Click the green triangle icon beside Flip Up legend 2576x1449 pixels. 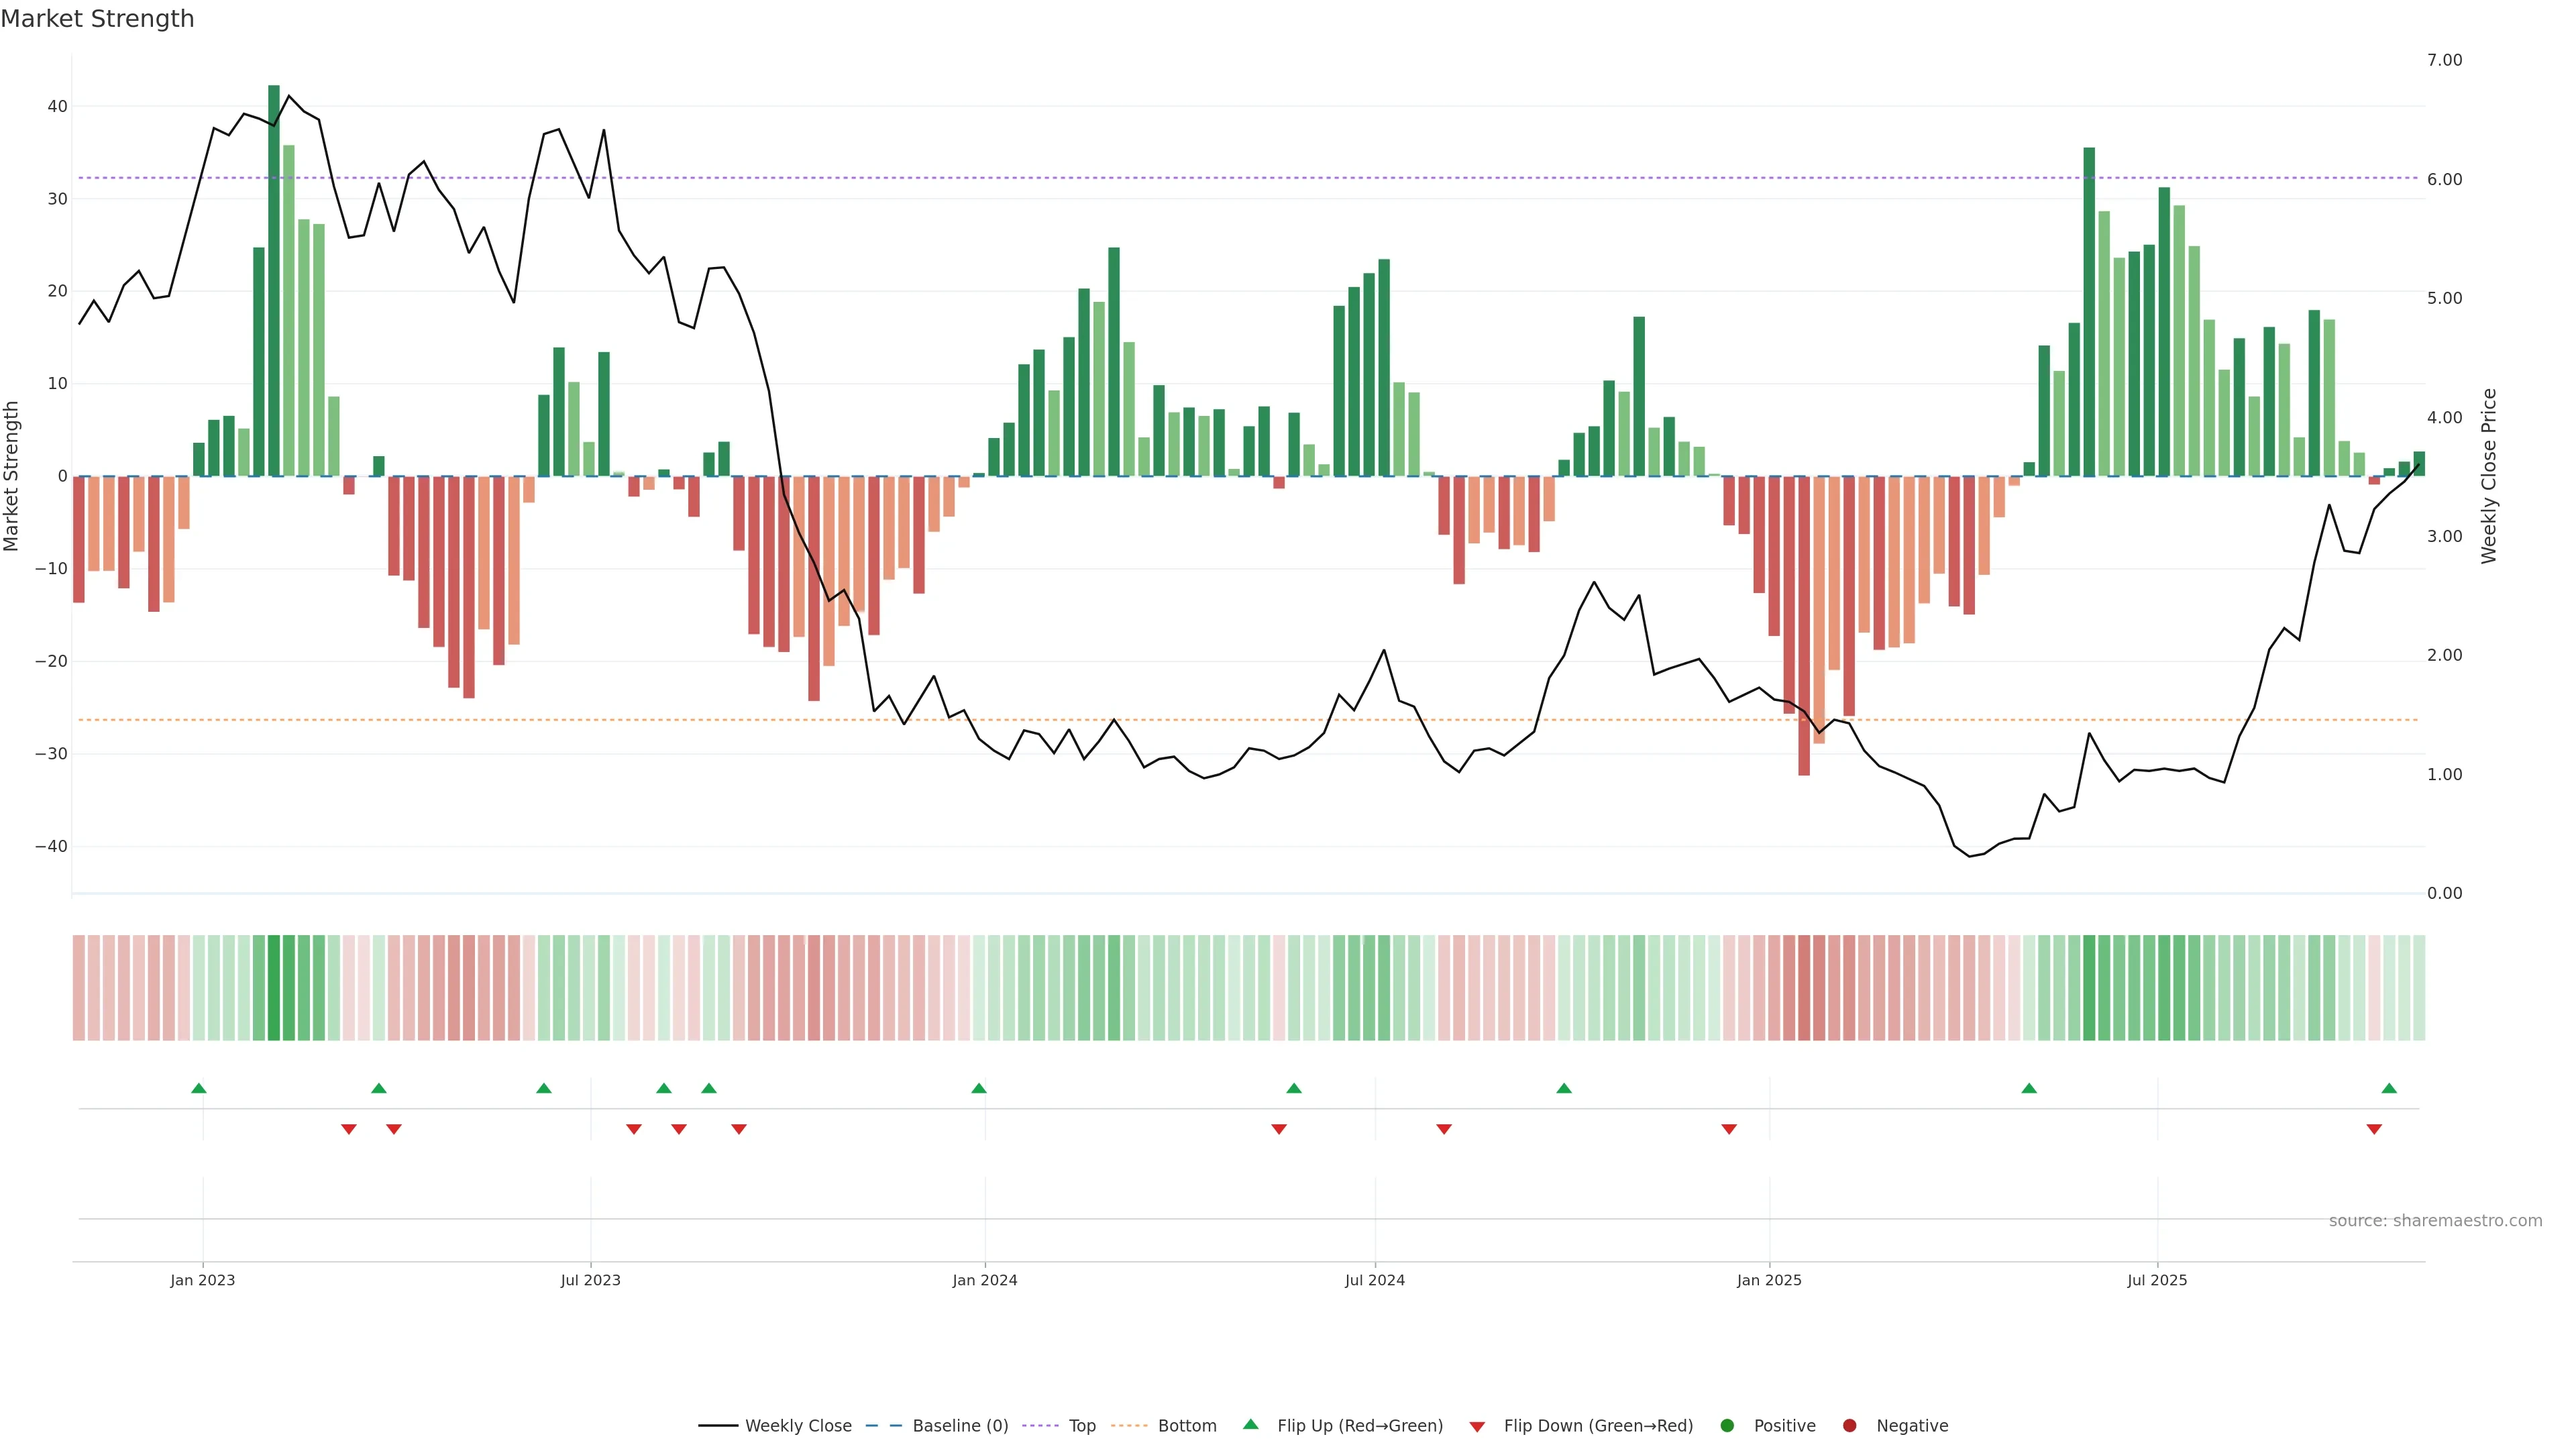[x=1250, y=1425]
